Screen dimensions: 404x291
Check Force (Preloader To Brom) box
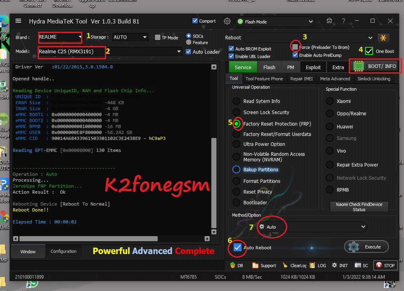295,47
